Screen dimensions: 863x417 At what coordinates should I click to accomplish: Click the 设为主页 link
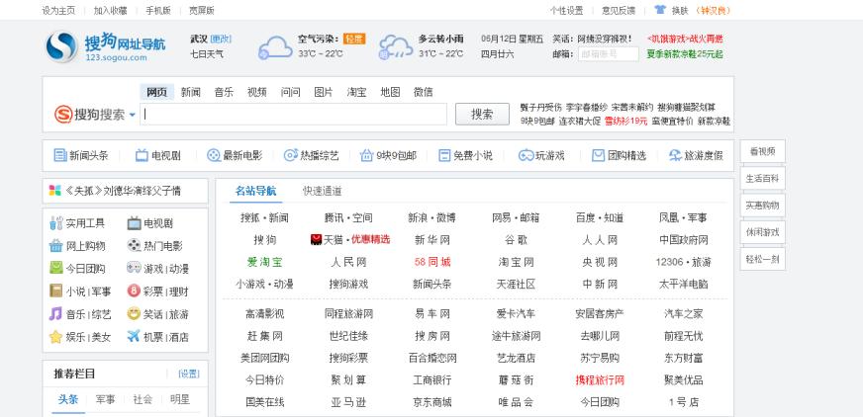point(59,11)
